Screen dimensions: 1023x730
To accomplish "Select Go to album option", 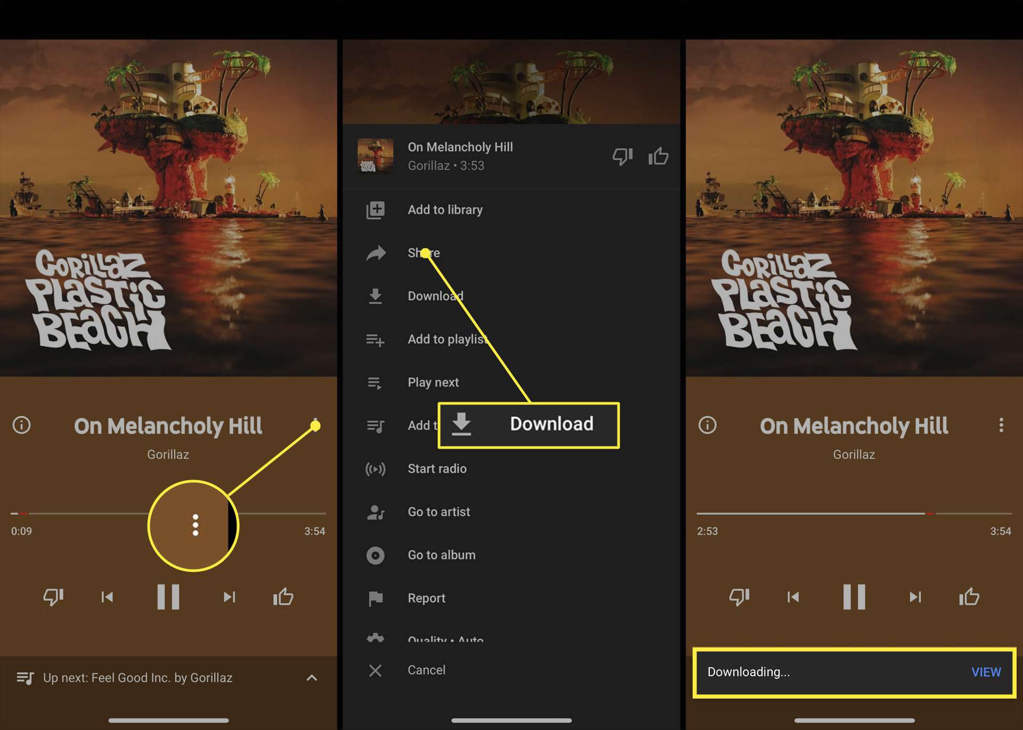I will coord(511,555).
